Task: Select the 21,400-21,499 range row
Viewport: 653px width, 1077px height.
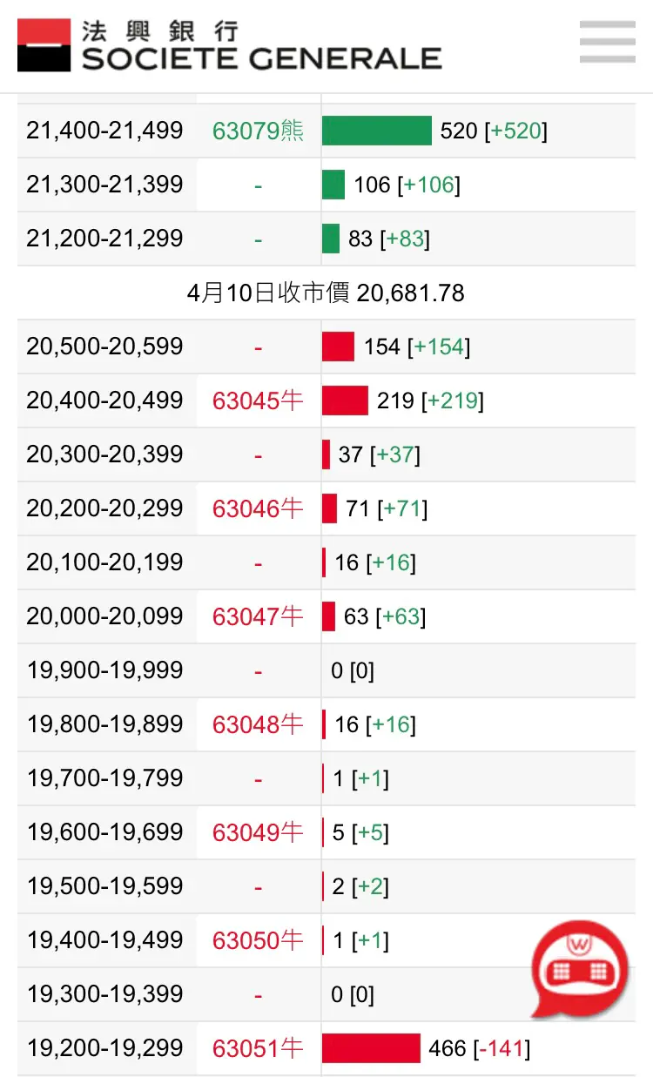Action: 105,131
